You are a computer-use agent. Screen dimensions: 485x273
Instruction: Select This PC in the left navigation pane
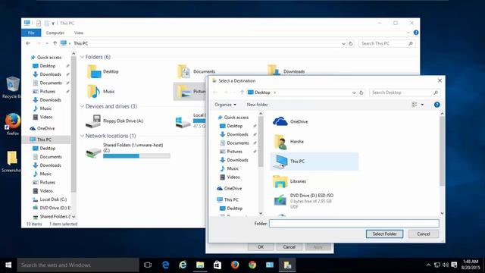46,140
